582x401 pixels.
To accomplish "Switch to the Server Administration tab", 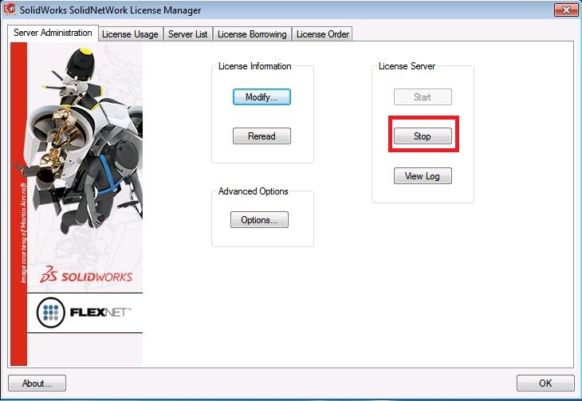I will (x=53, y=33).
